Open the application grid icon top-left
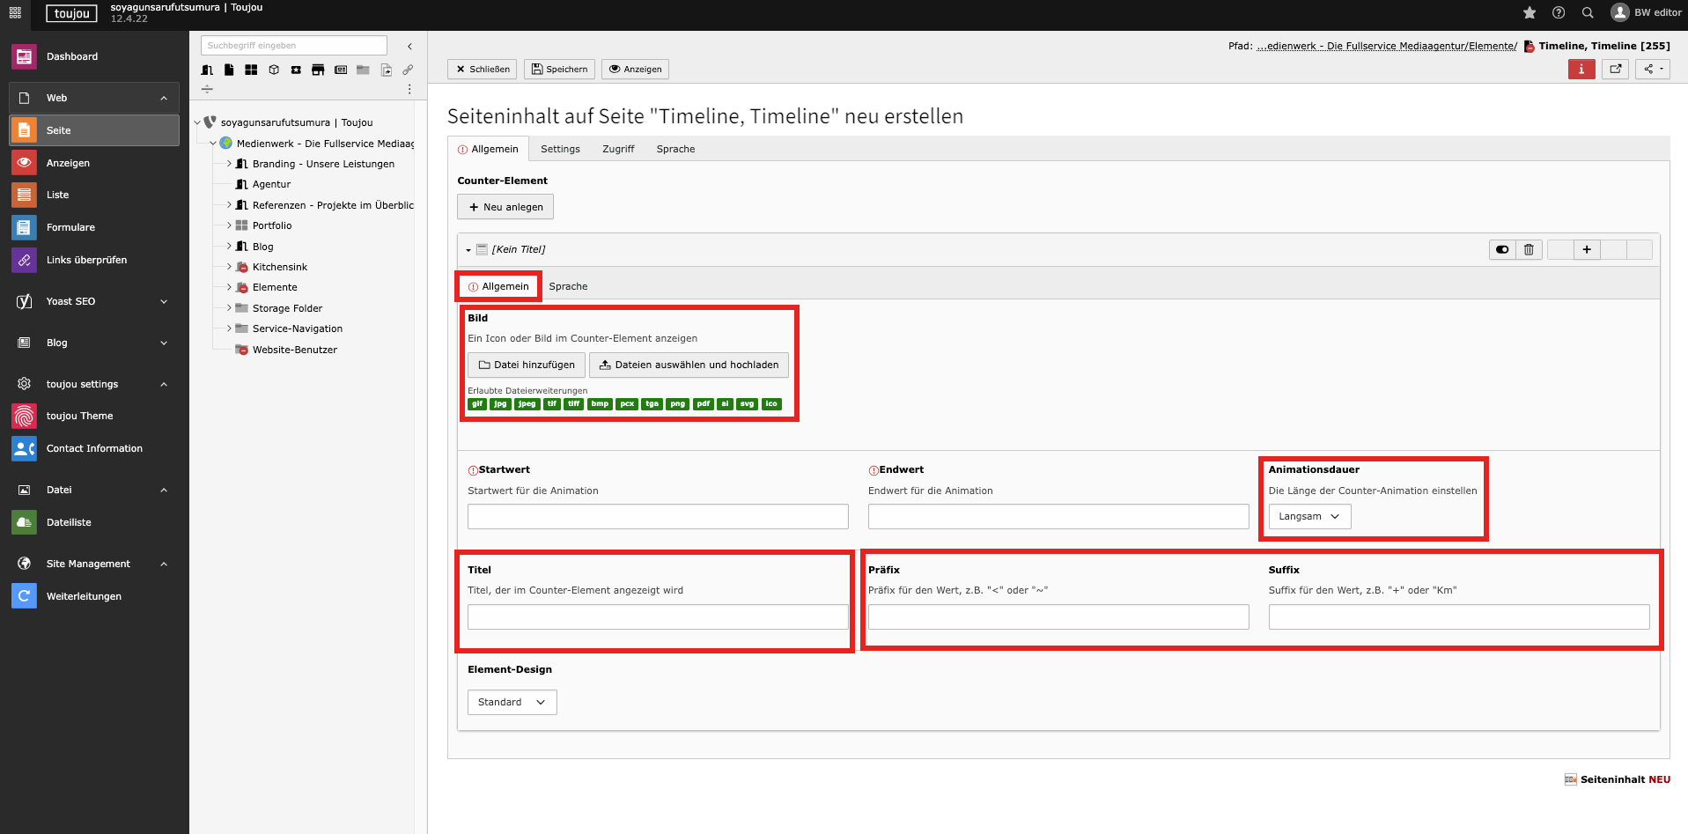1688x834 pixels. (x=15, y=12)
